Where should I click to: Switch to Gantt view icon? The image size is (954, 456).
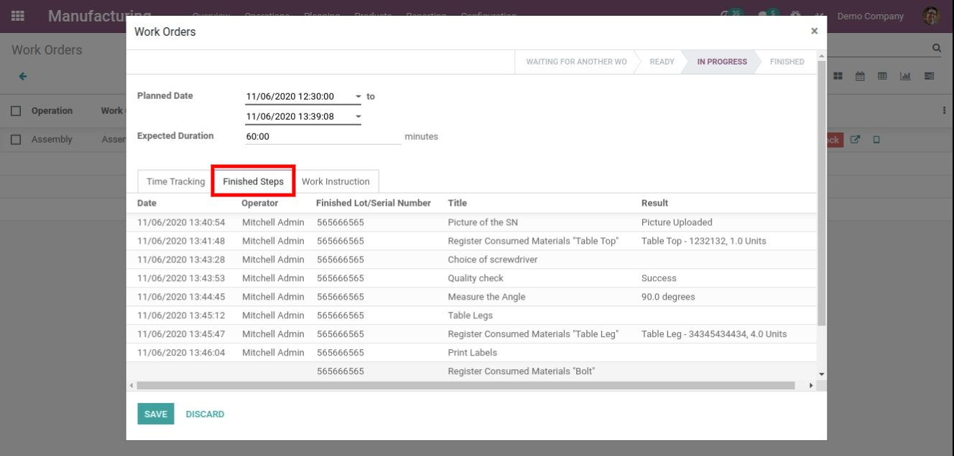[929, 76]
